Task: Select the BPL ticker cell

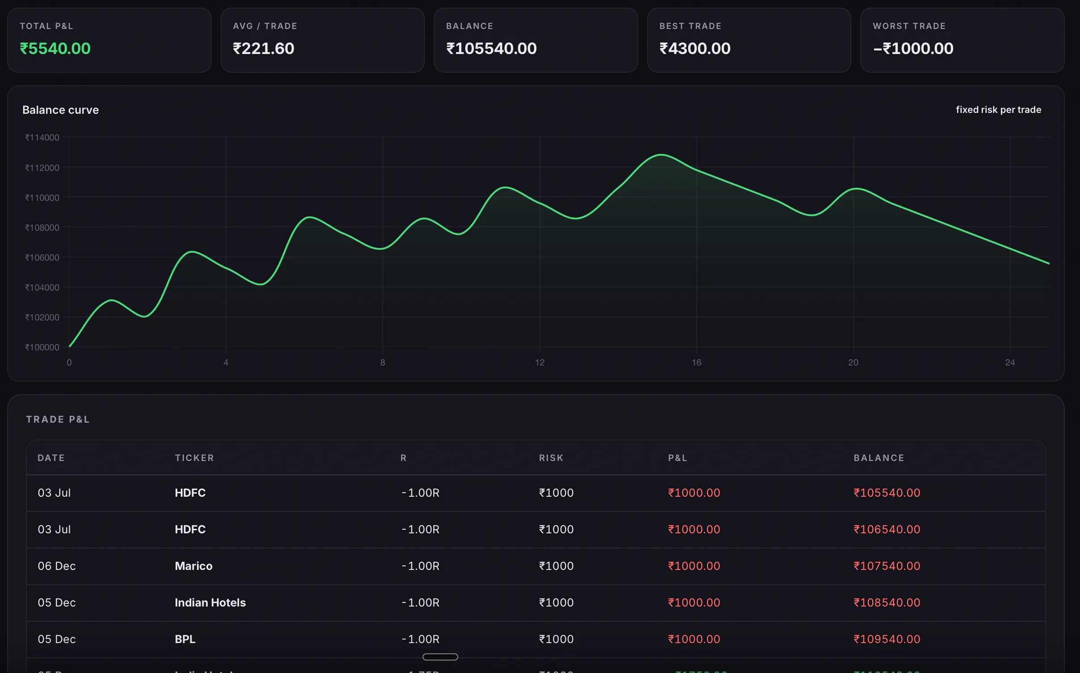Action: (185, 639)
